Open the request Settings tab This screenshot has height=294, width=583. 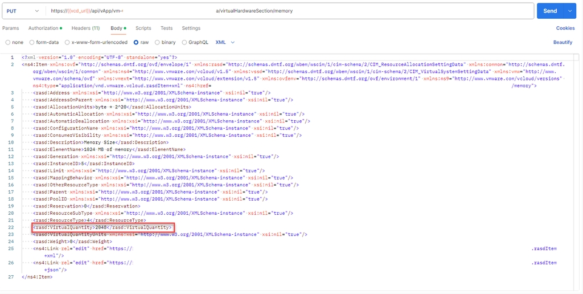191,28
